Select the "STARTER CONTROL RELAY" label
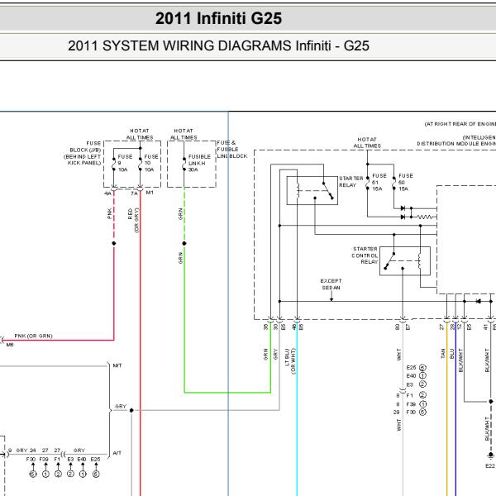The height and width of the screenshot is (496, 496). (365, 255)
